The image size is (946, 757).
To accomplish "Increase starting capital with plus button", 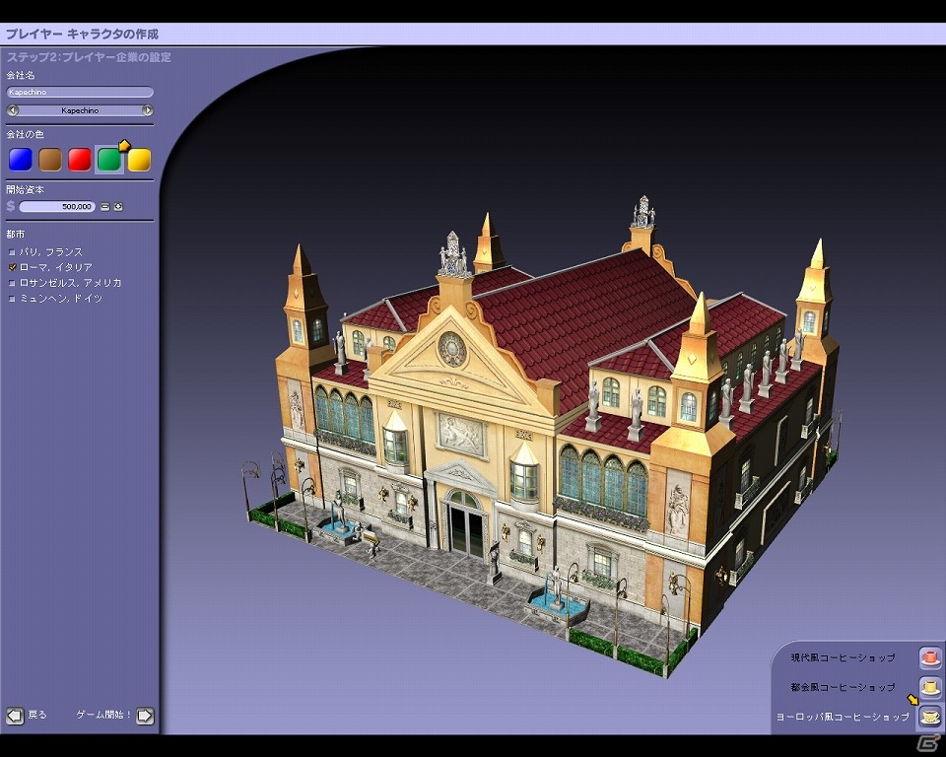I will pyautogui.click(x=118, y=206).
